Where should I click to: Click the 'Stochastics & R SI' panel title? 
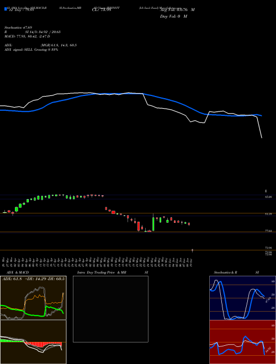236,272
